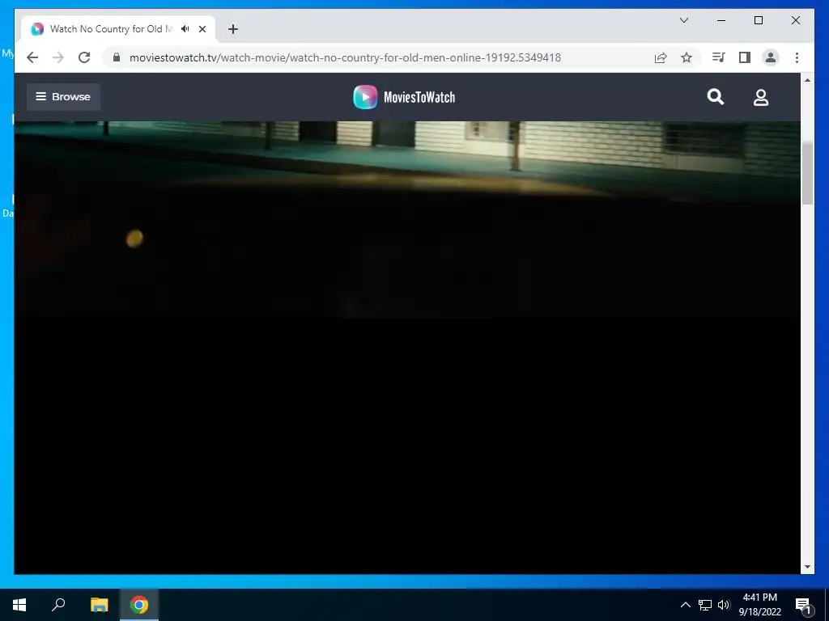
Task: Open Windows taskbar search
Action: [x=58, y=605]
